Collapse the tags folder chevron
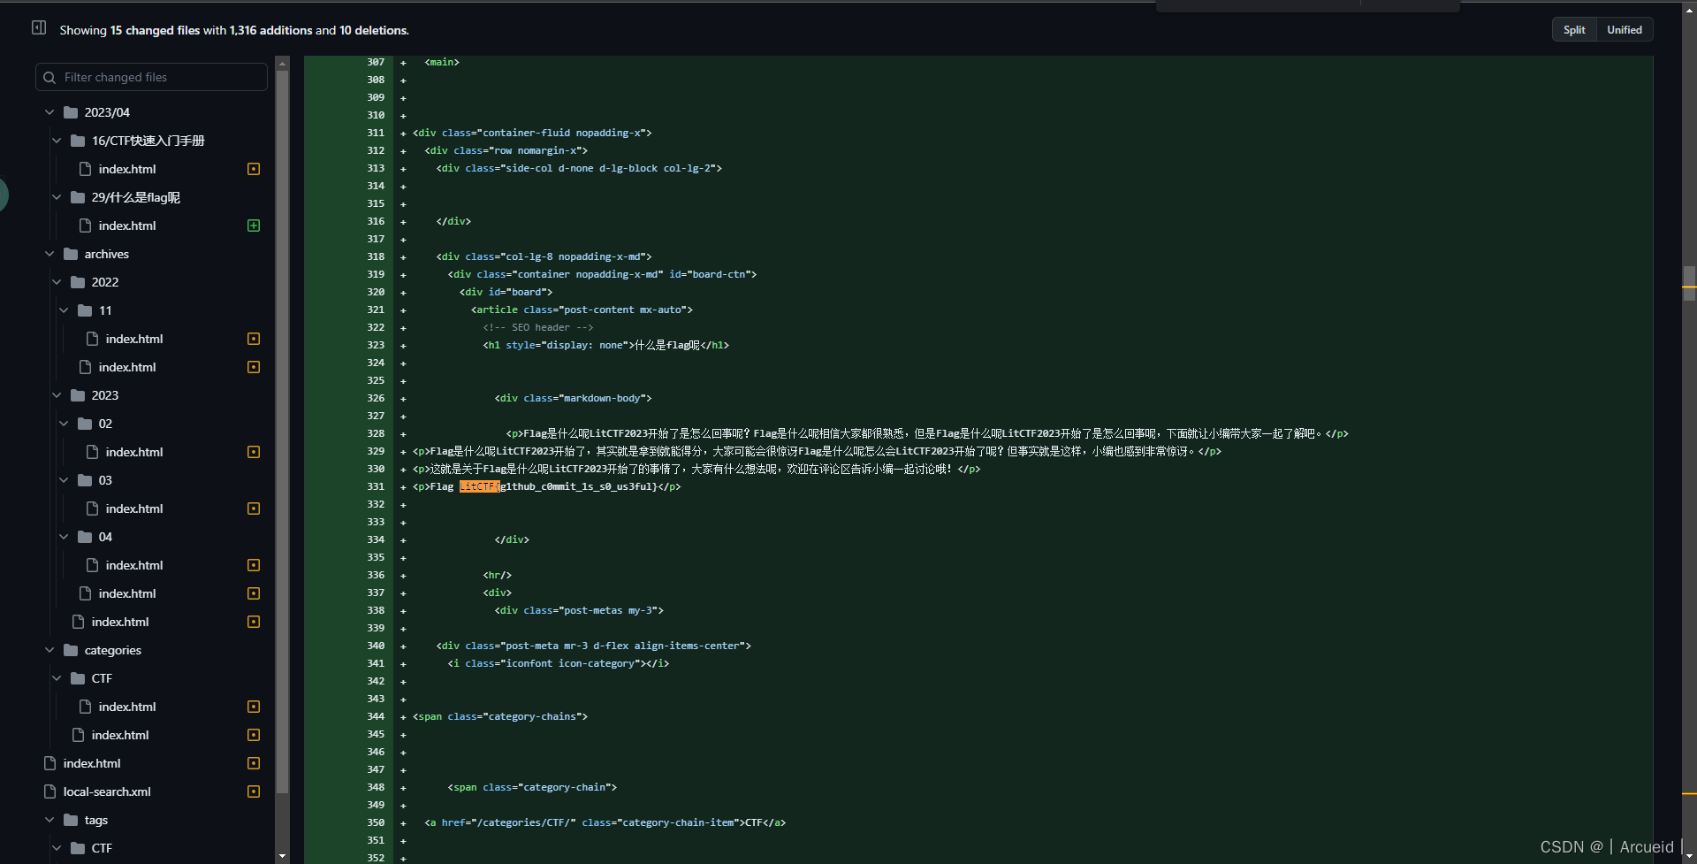1697x864 pixels. [49, 820]
